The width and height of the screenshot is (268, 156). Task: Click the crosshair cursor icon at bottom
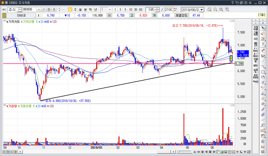click(218, 152)
